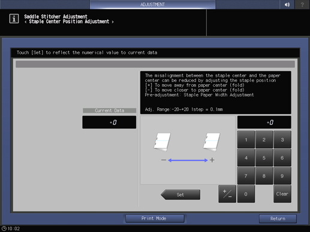The height and width of the screenshot is (232, 310).
Task: Tap the speaker volume icon
Action: tap(287, 4)
